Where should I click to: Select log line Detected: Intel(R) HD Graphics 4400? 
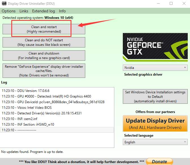(x=57, y=96)
